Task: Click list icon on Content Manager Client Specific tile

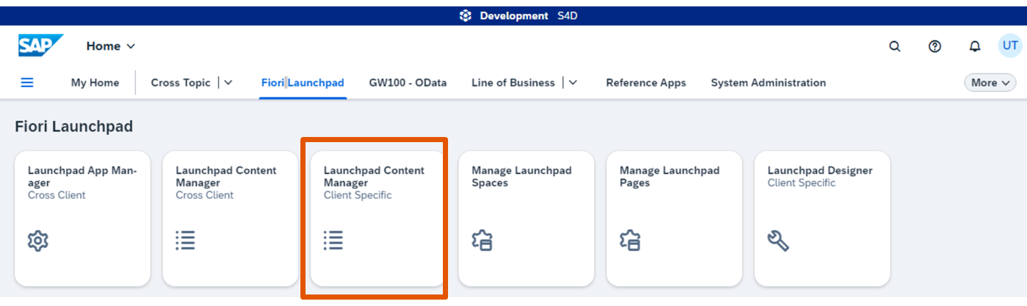Action: tap(333, 241)
